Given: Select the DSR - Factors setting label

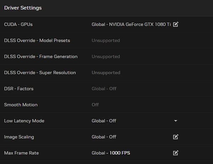Looking at the screenshot, I should click(x=18, y=89).
